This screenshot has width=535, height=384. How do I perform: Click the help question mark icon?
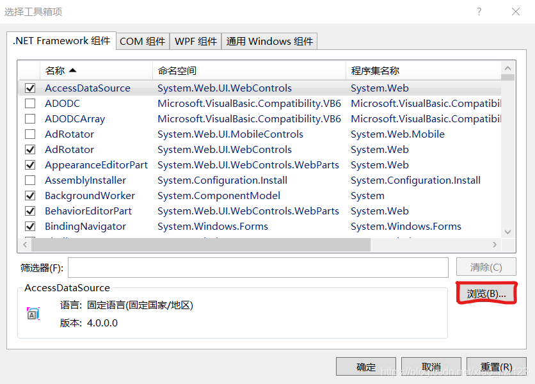pyautogui.click(x=479, y=12)
